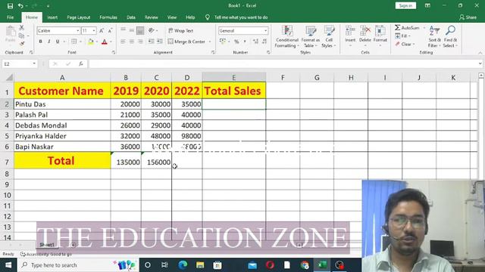
Task: Expand the Merge & Center dropdown arrow
Action: (210, 42)
